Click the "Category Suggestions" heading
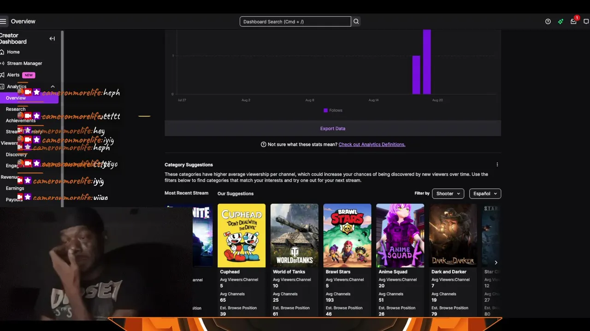590x331 pixels. 189,165
